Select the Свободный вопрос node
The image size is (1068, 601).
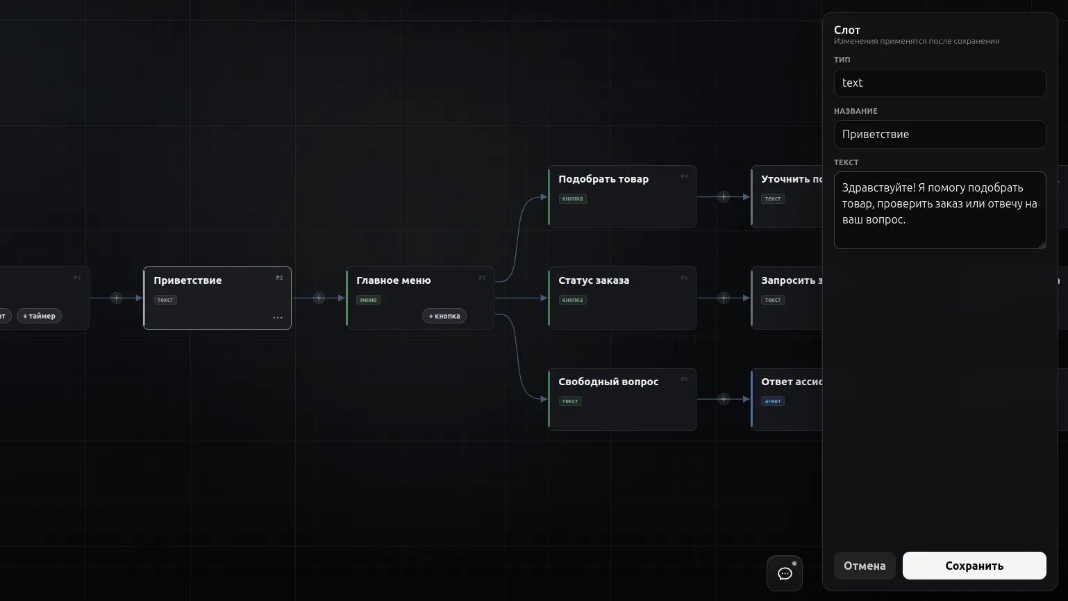pos(622,399)
